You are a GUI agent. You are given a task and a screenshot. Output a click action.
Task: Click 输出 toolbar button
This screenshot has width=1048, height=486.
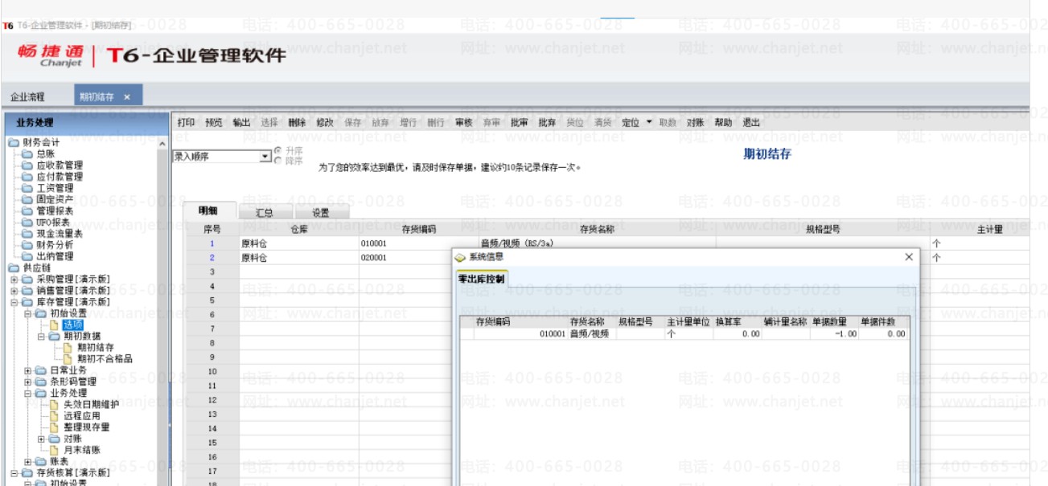(241, 123)
